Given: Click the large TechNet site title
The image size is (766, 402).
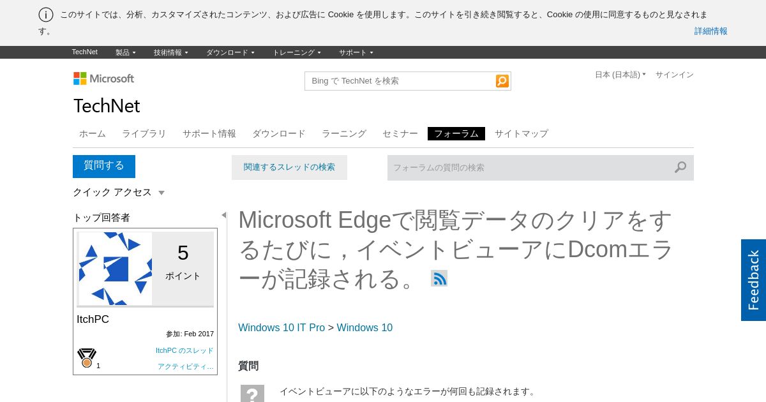Looking at the screenshot, I should 107,106.
